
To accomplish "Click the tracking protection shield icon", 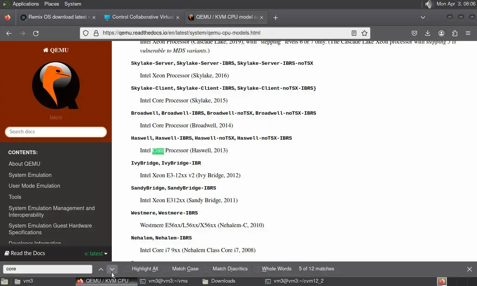I will (x=86, y=33).
